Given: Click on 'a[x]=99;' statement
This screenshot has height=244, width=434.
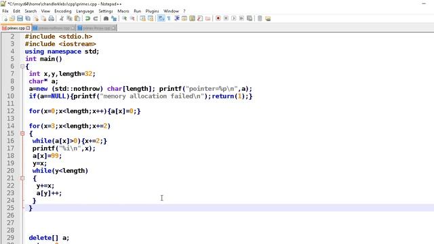Looking at the screenshot, I should pyautogui.click(x=47, y=156).
